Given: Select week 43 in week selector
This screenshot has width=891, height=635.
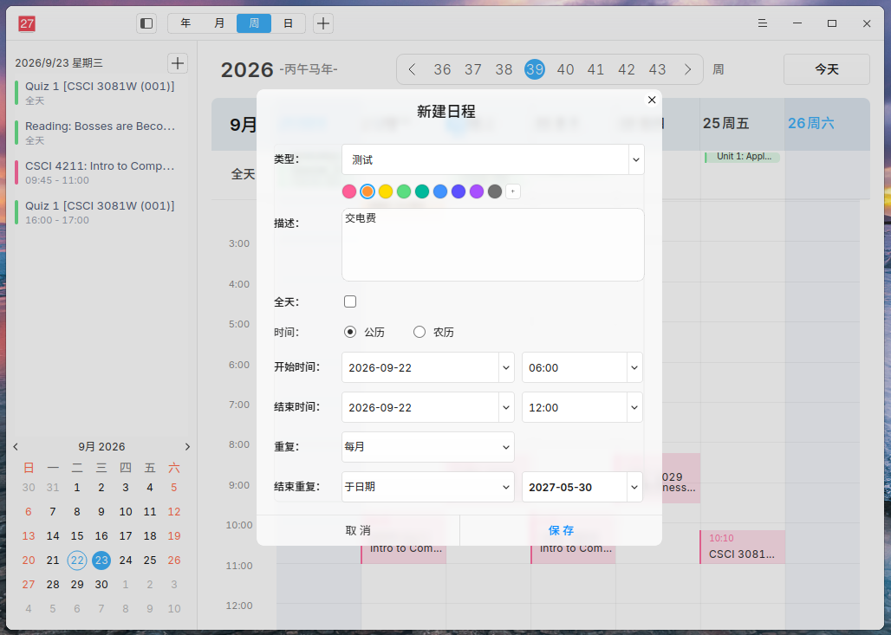Looking at the screenshot, I should click(x=658, y=69).
